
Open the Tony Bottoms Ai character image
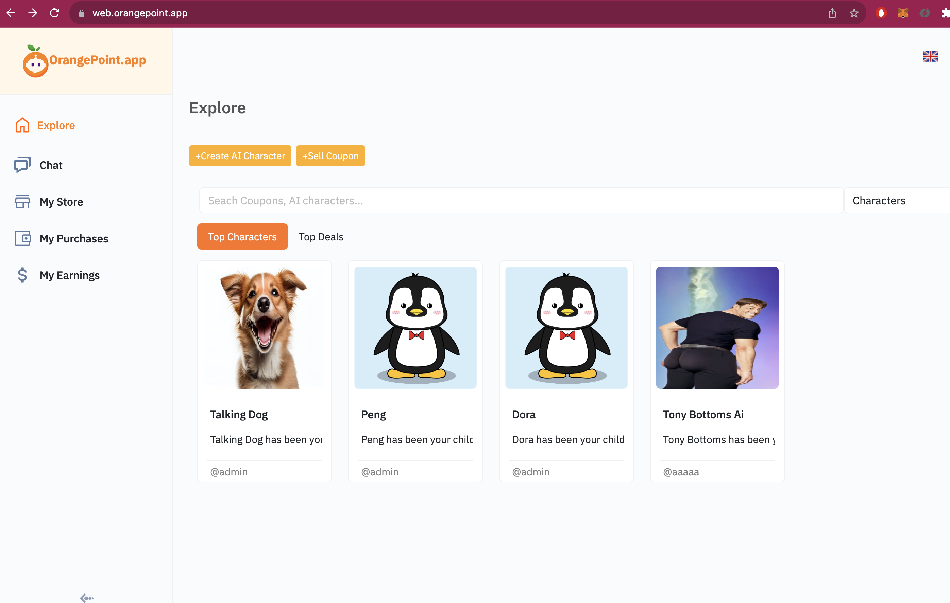tap(717, 327)
